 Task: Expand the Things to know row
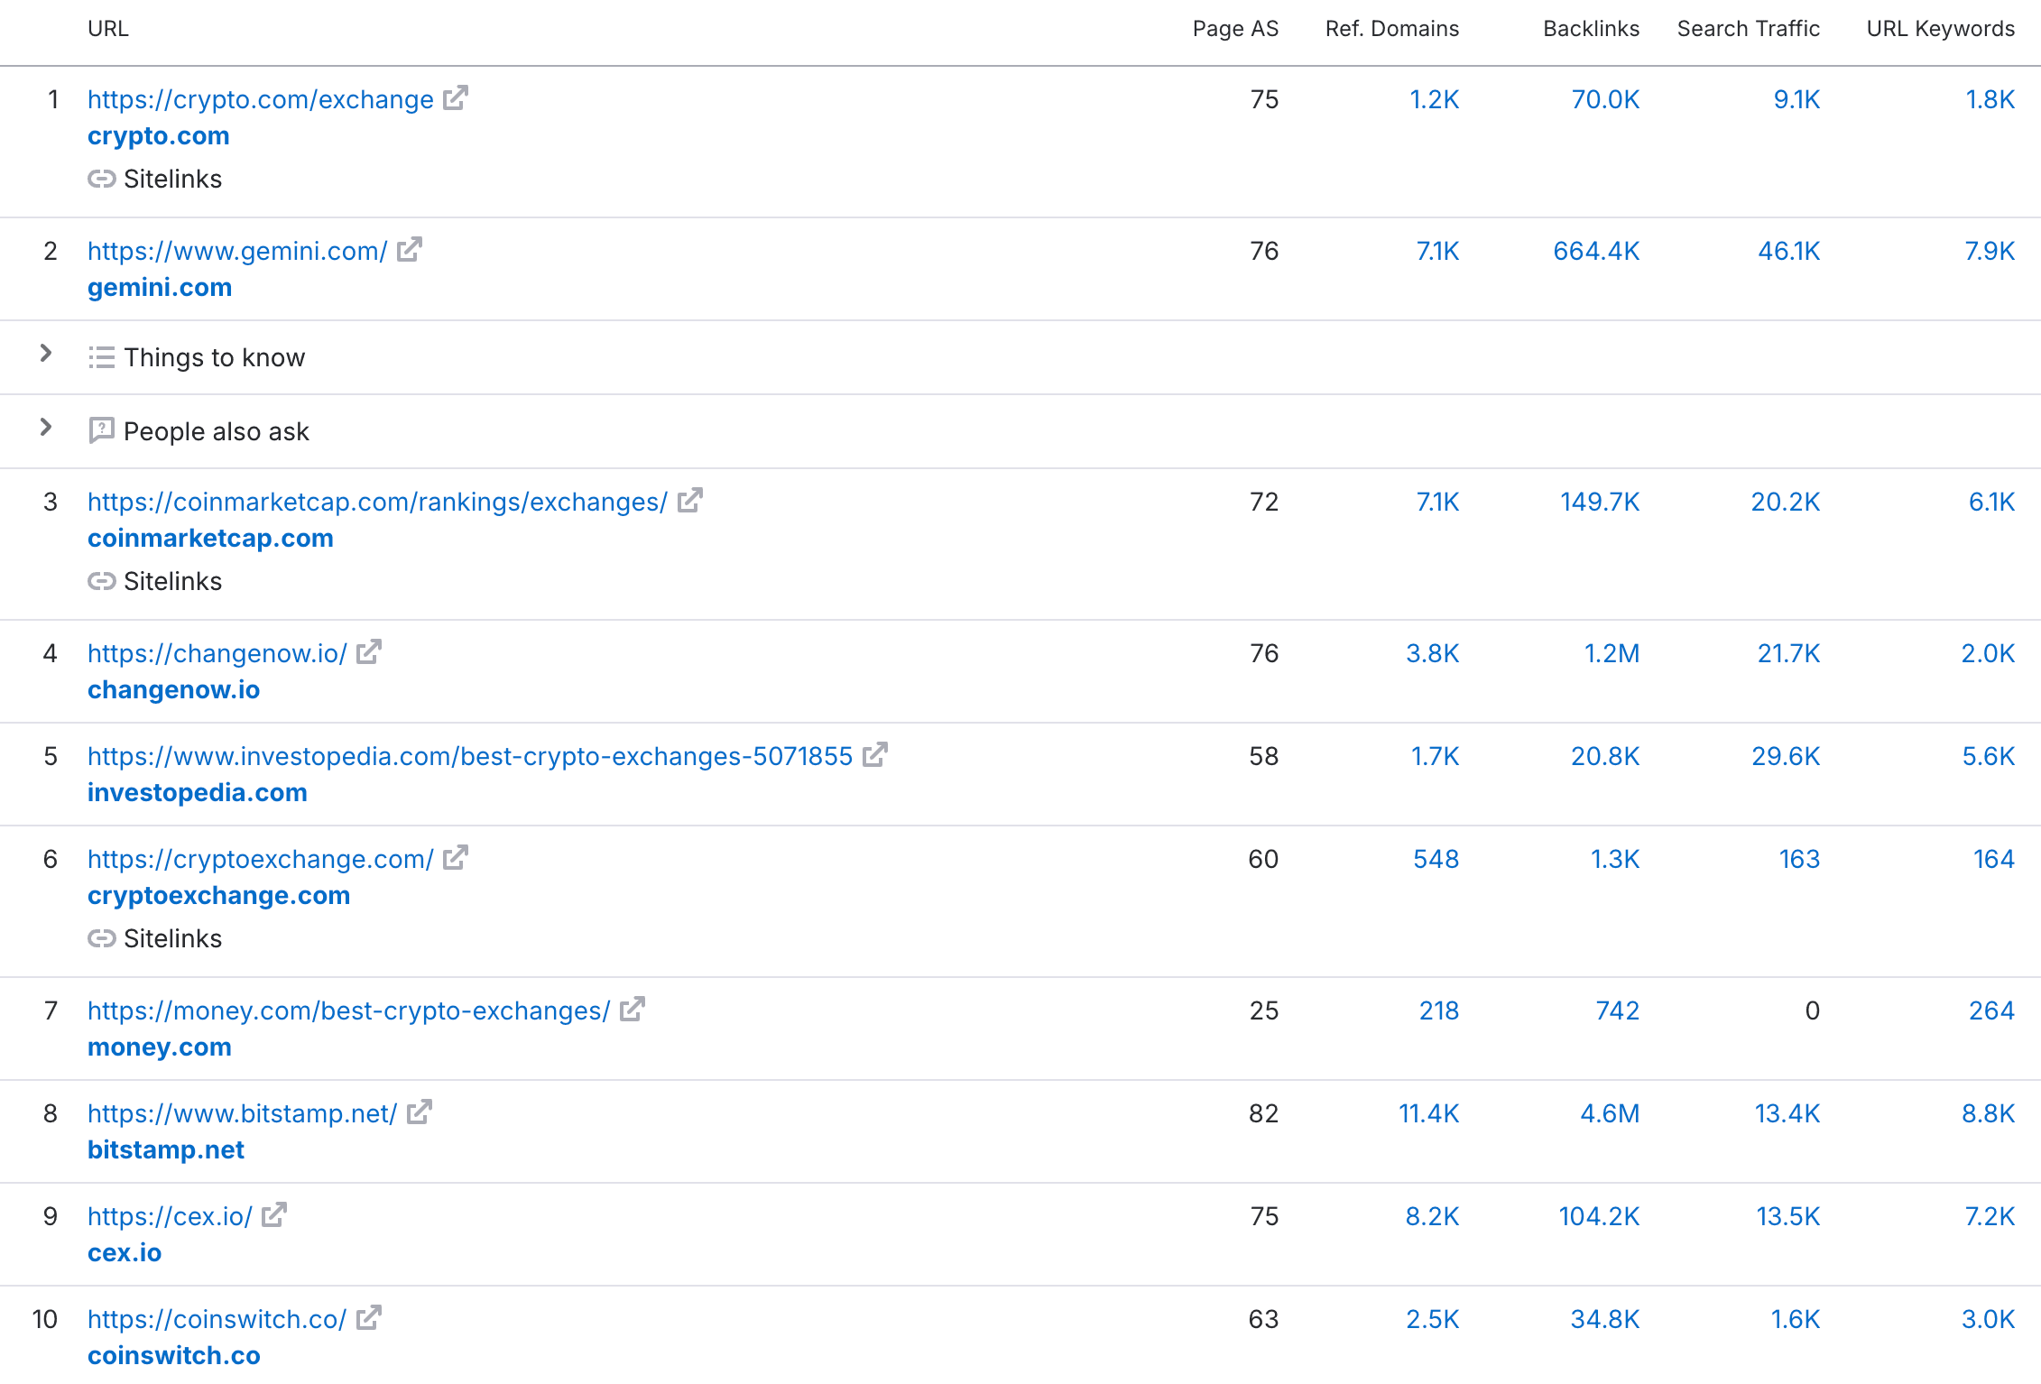[x=46, y=354]
